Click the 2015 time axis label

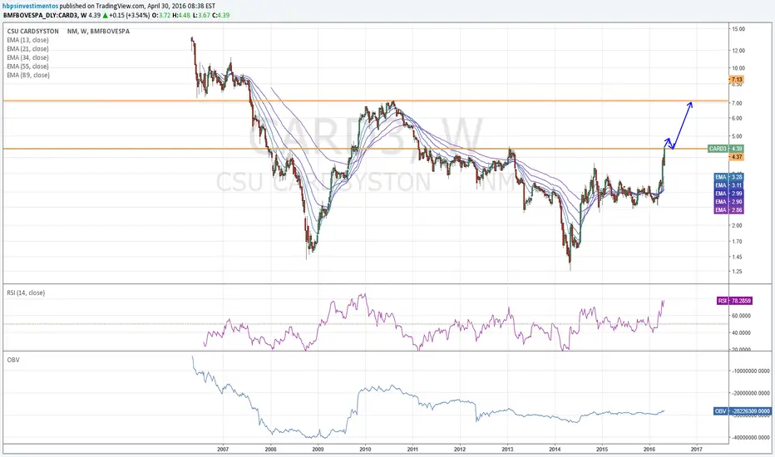tap(602, 450)
